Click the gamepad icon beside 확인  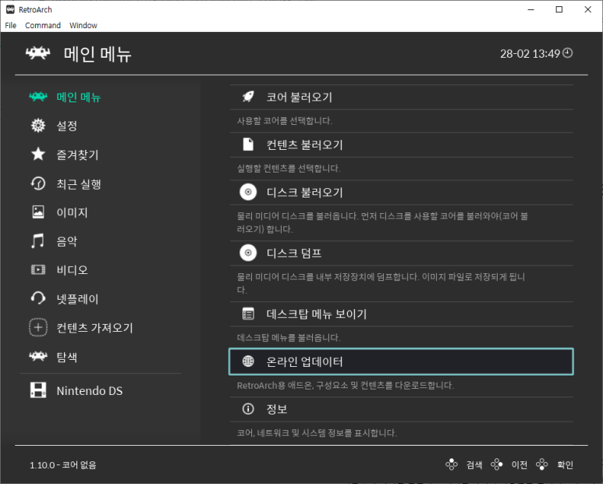click(x=542, y=464)
